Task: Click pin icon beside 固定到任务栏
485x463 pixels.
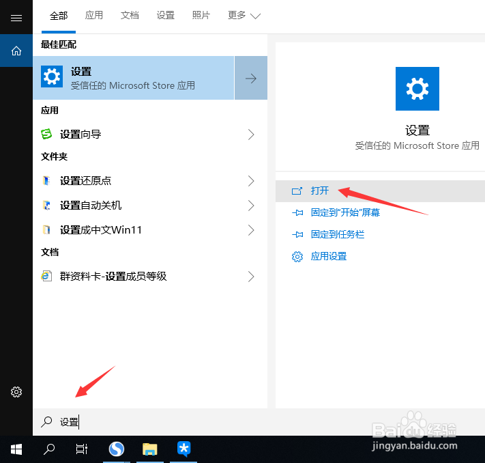Action: (297, 234)
